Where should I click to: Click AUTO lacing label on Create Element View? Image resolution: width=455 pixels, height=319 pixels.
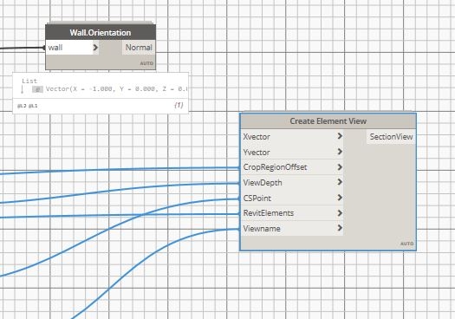click(x=406, y=244)
